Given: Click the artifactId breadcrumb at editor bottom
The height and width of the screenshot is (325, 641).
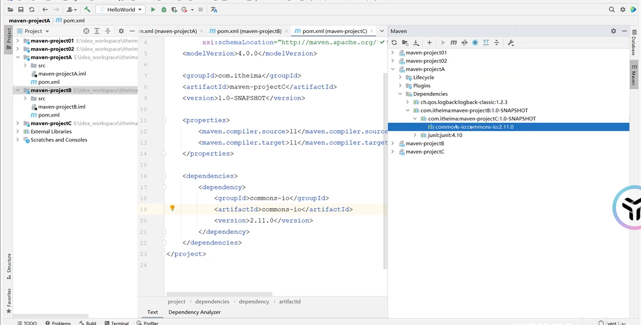Looking at the screenshot, I should (x=290, y=302).
